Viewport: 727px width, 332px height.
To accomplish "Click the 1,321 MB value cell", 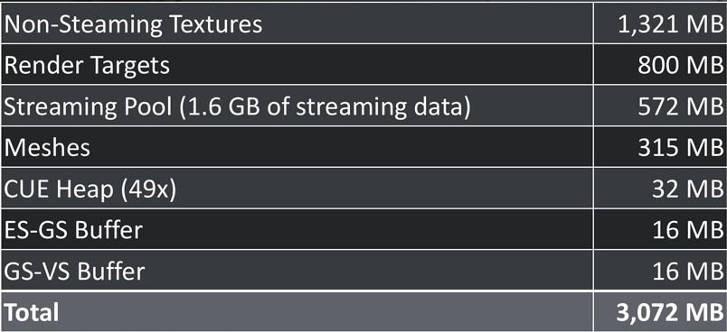I will (670, 25).
